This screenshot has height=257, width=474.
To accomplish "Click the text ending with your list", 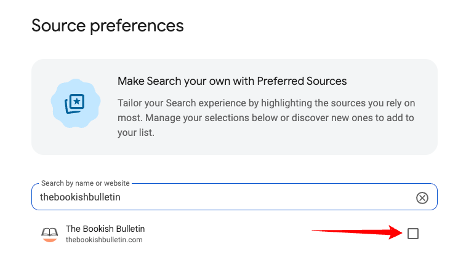I will coord(135,133).
